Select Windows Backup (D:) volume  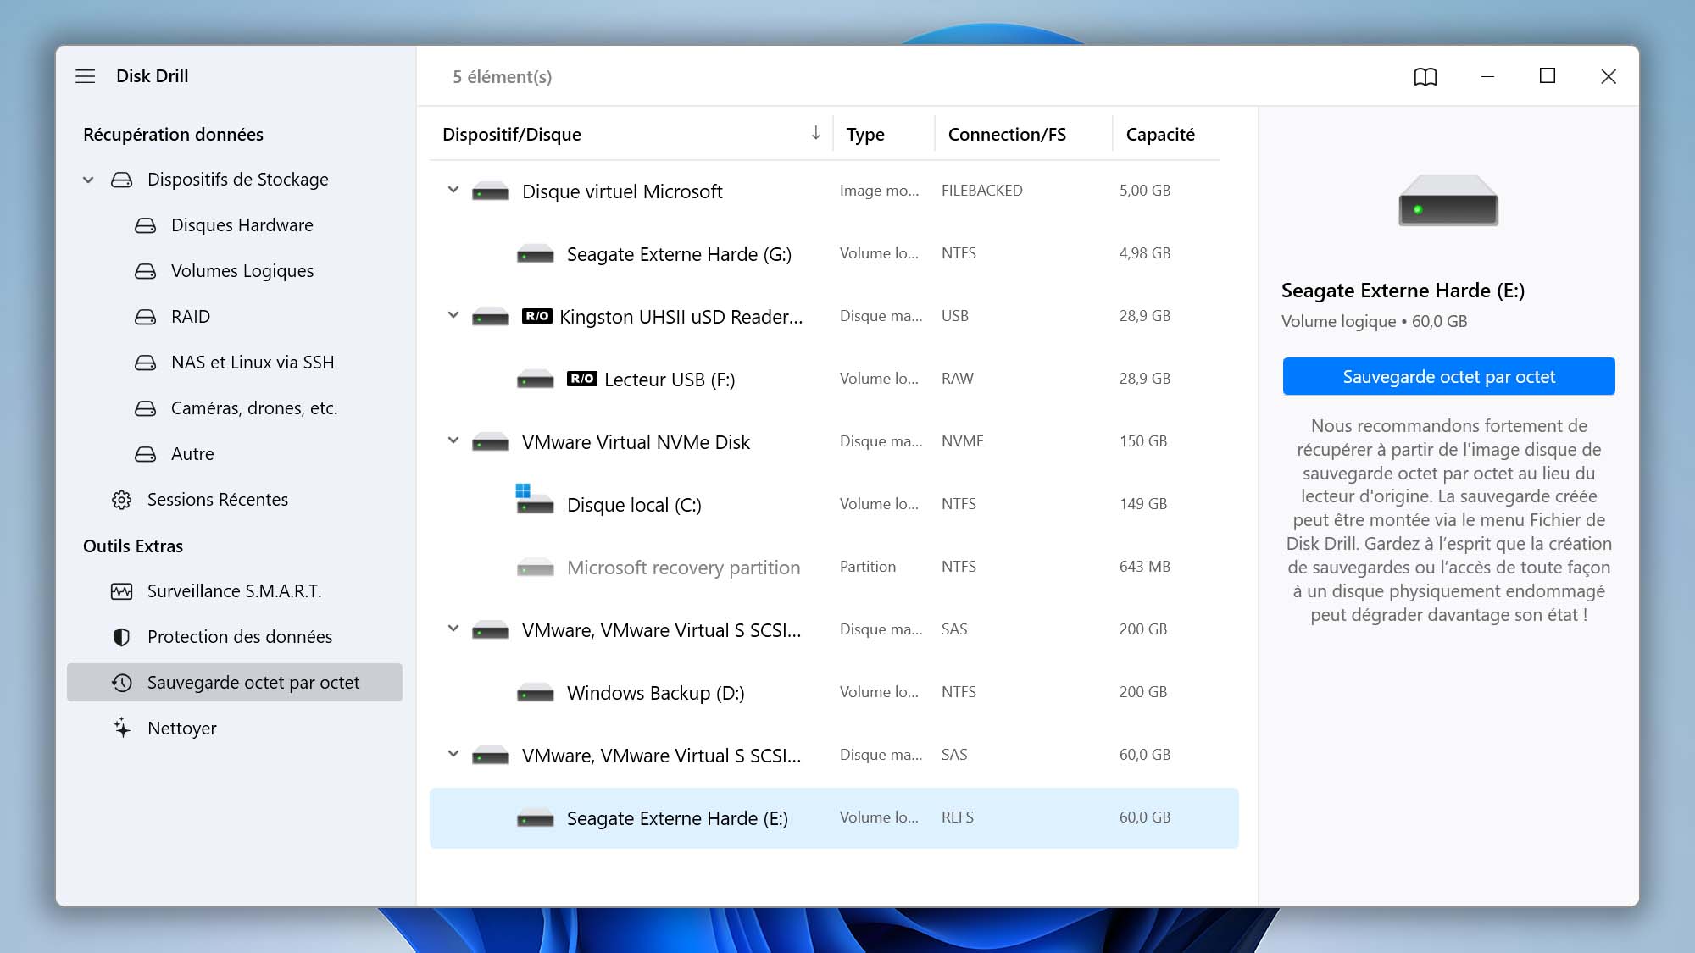pos(655,693)
